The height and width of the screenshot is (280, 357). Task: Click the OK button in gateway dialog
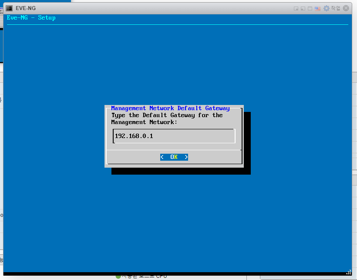pyautogui.click(x=174, y=157)
